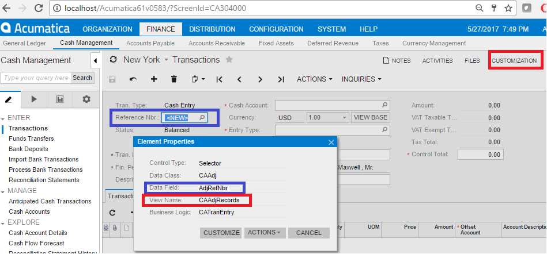The width and height of the screenshot is (547, 254).
Task: Open the Reference Nbr. lookup magnifier
Action: (202, 118)
